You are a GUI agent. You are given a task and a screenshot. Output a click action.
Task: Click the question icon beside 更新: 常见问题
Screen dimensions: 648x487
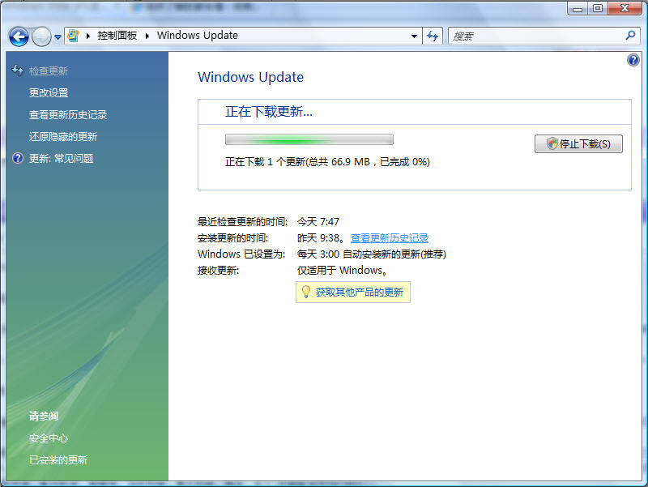pyautogui.click(x=18, y=158)
